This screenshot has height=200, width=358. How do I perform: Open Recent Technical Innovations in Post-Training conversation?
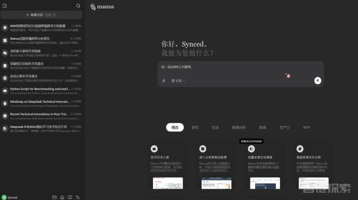41,116
